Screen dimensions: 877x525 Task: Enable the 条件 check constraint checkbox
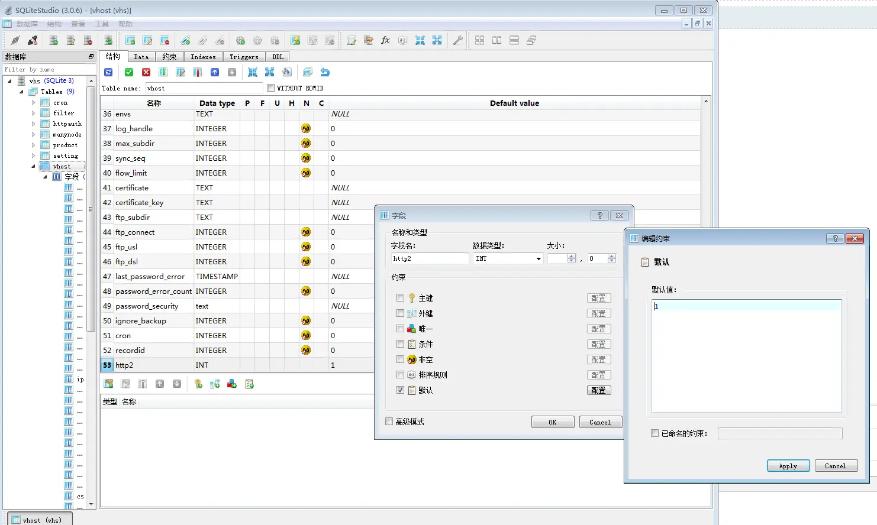[x=401, y=344]
